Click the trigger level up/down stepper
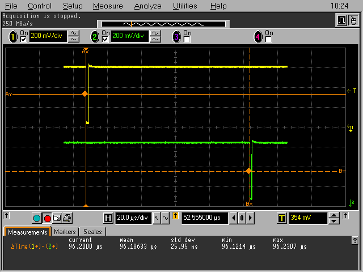Screen dimensions: 363x272 point(334,218)
